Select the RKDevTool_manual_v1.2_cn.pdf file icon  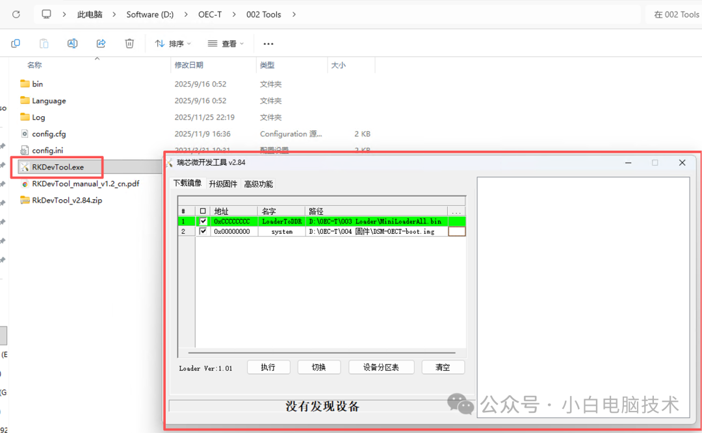click(x=25, y=184)
